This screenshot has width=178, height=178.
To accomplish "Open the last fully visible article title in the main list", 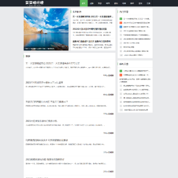I will 45,160.
